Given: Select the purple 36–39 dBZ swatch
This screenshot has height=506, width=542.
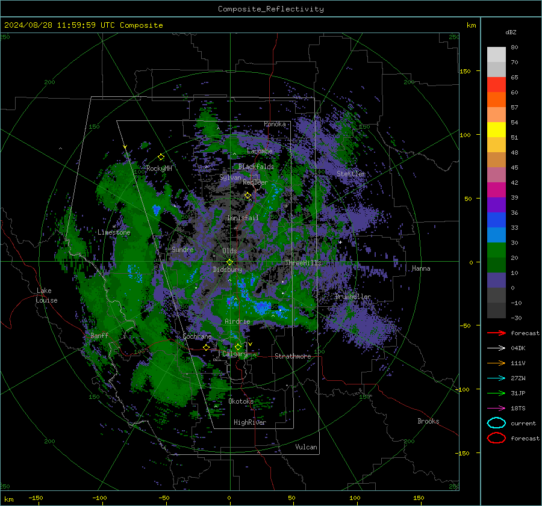Looking at the screenshot, I should click(x=496, y=205).
